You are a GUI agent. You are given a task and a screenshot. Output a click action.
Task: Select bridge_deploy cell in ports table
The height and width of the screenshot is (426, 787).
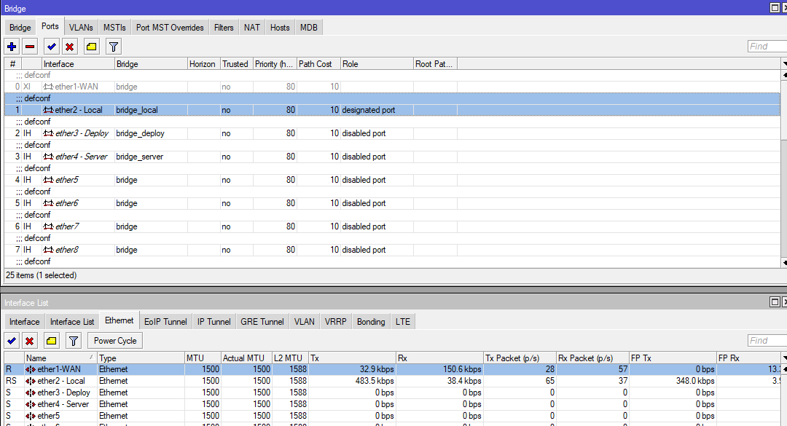[151, 133]
